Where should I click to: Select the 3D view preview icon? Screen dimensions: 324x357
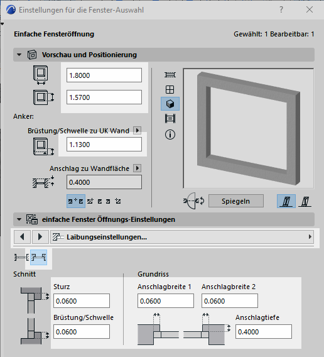pyautogui.click(x=170, y=104)
